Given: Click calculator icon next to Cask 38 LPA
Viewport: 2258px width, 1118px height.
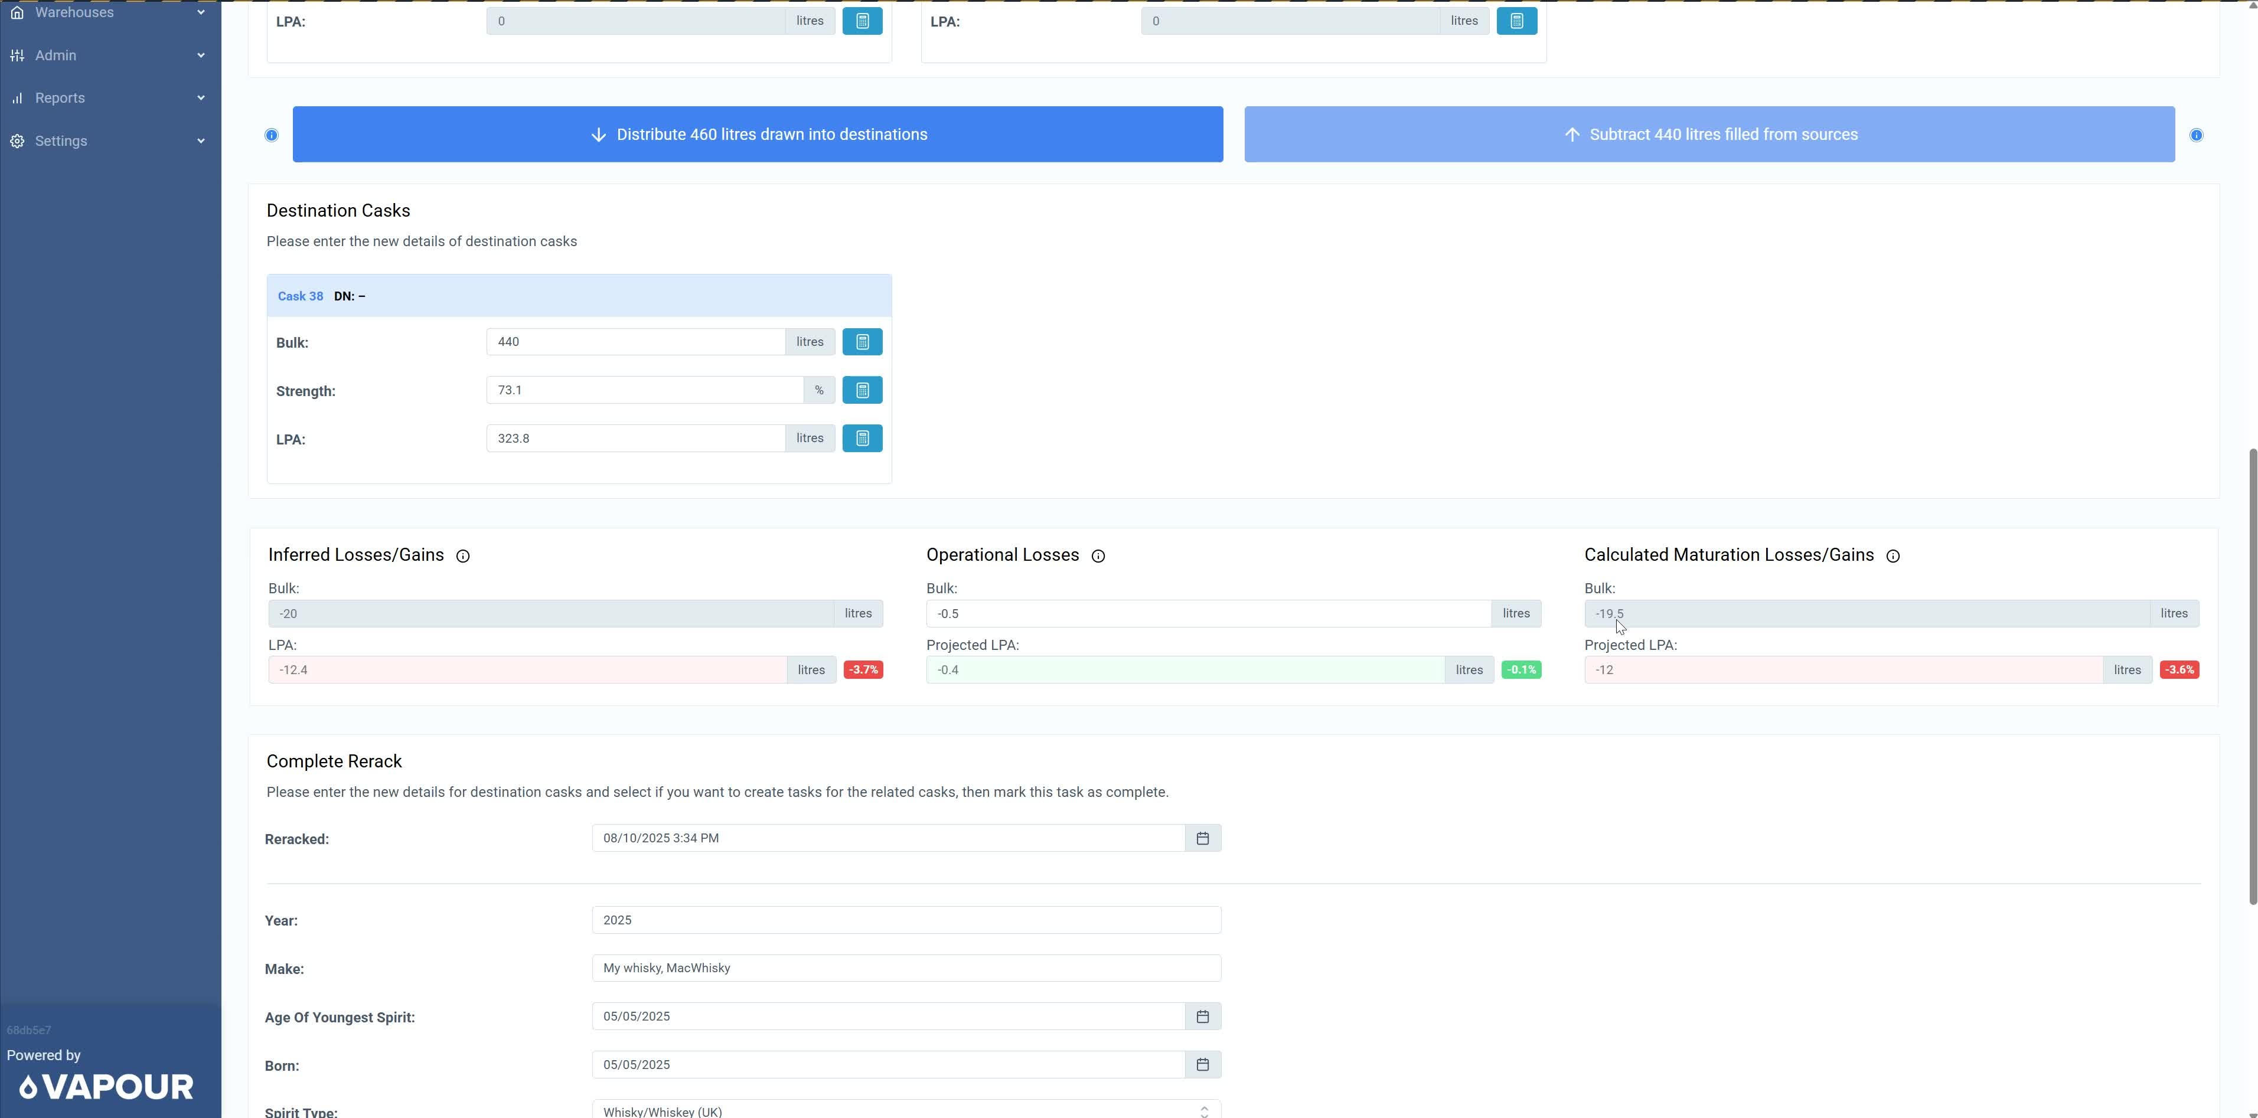Looking at the screenshot, I should [x=862, y=439].
